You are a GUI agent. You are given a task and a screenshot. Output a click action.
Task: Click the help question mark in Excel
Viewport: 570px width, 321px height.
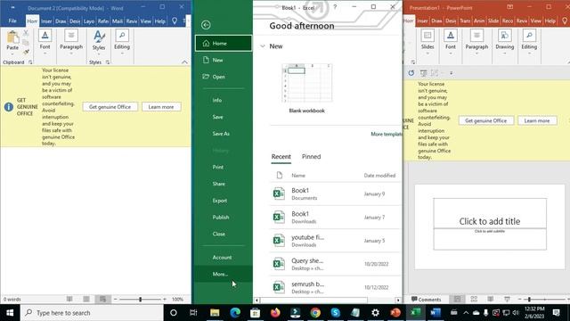tap(335, 7)
